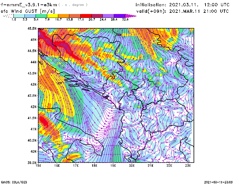The image size is (239, 184).
Task: Click the legend value 13.8
Action: pyautogui.click(x=69, y=19)
